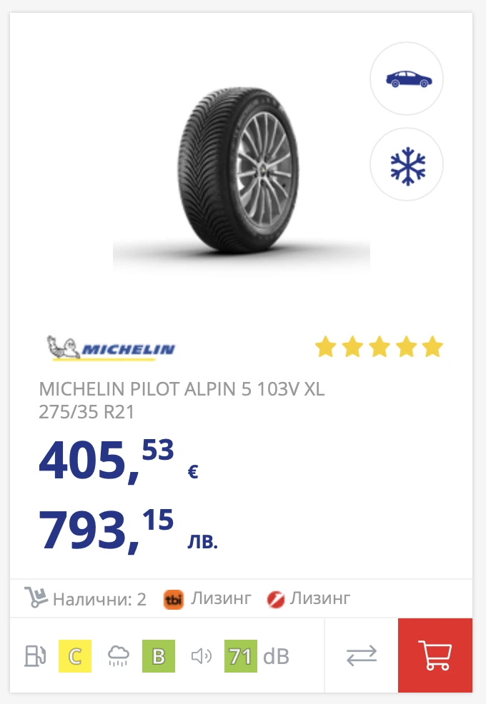This screenshot has height=704, width=486.
Task: Toggle the compare option for this tire
Action: (362, 655)
